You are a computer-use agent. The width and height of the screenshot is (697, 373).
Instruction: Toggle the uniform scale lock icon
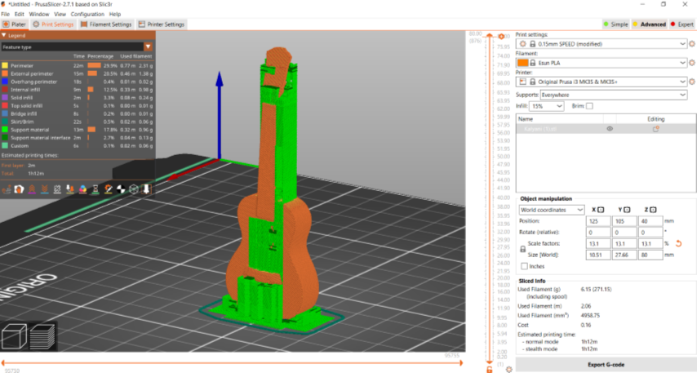(522, 250)
